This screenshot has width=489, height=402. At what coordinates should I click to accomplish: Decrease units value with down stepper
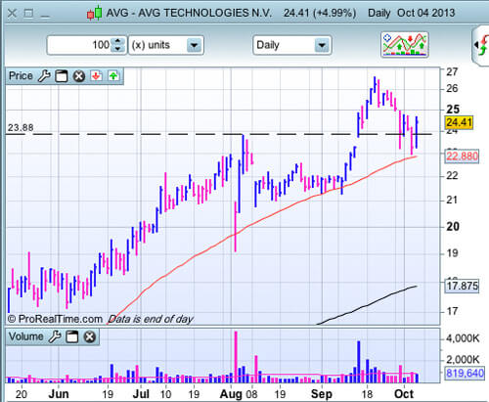[117, 49]
